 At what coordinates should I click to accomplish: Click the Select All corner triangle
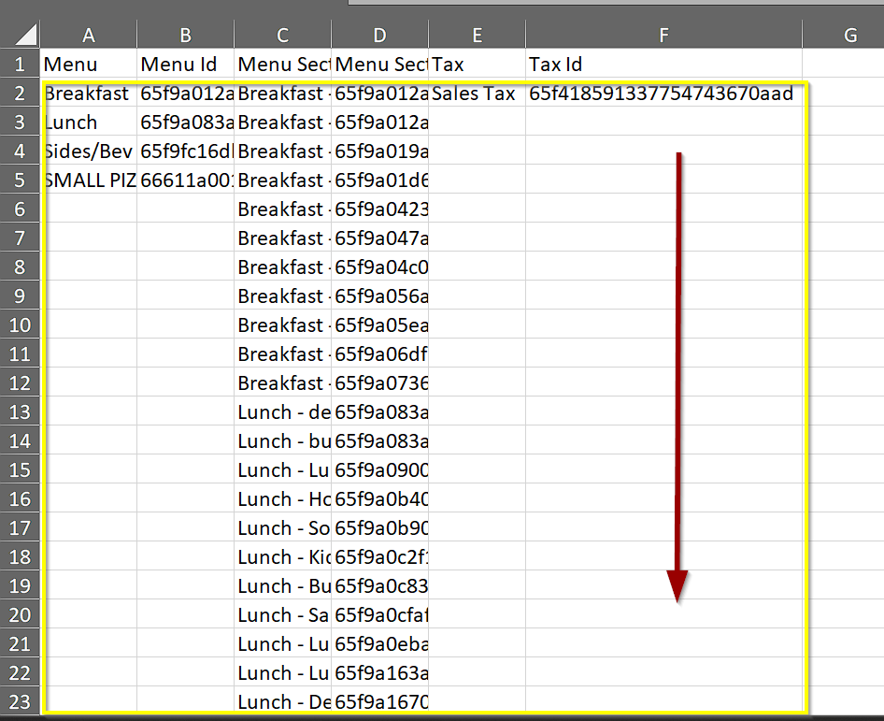pos(25,35)
